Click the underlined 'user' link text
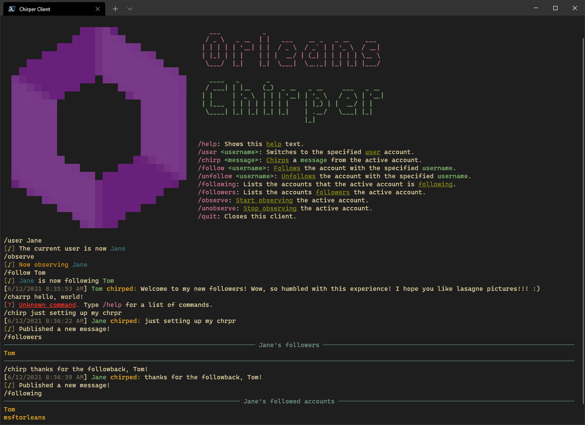 (x=372, y=152)
